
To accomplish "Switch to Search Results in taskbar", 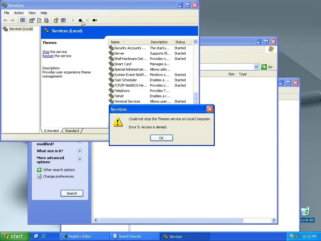I will (135, 236).
